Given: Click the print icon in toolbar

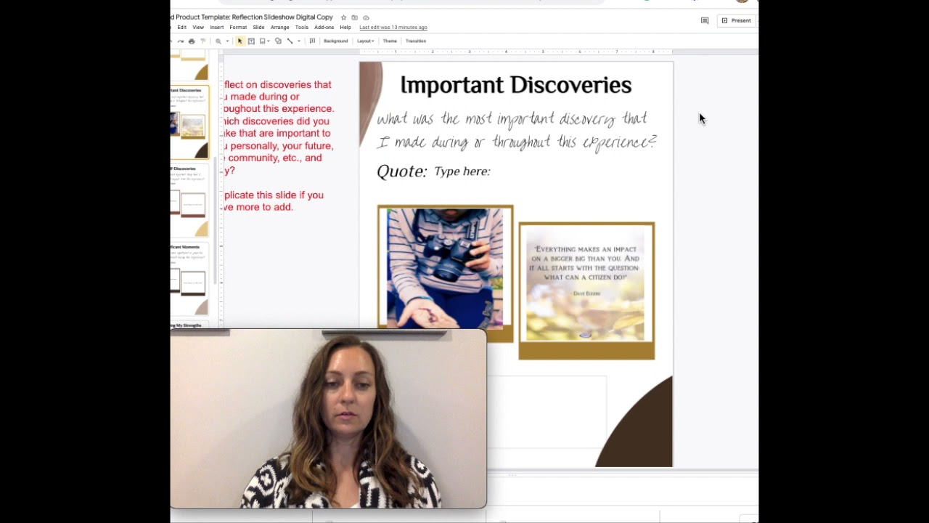Looking at the screenshot, I should (192, 41).
